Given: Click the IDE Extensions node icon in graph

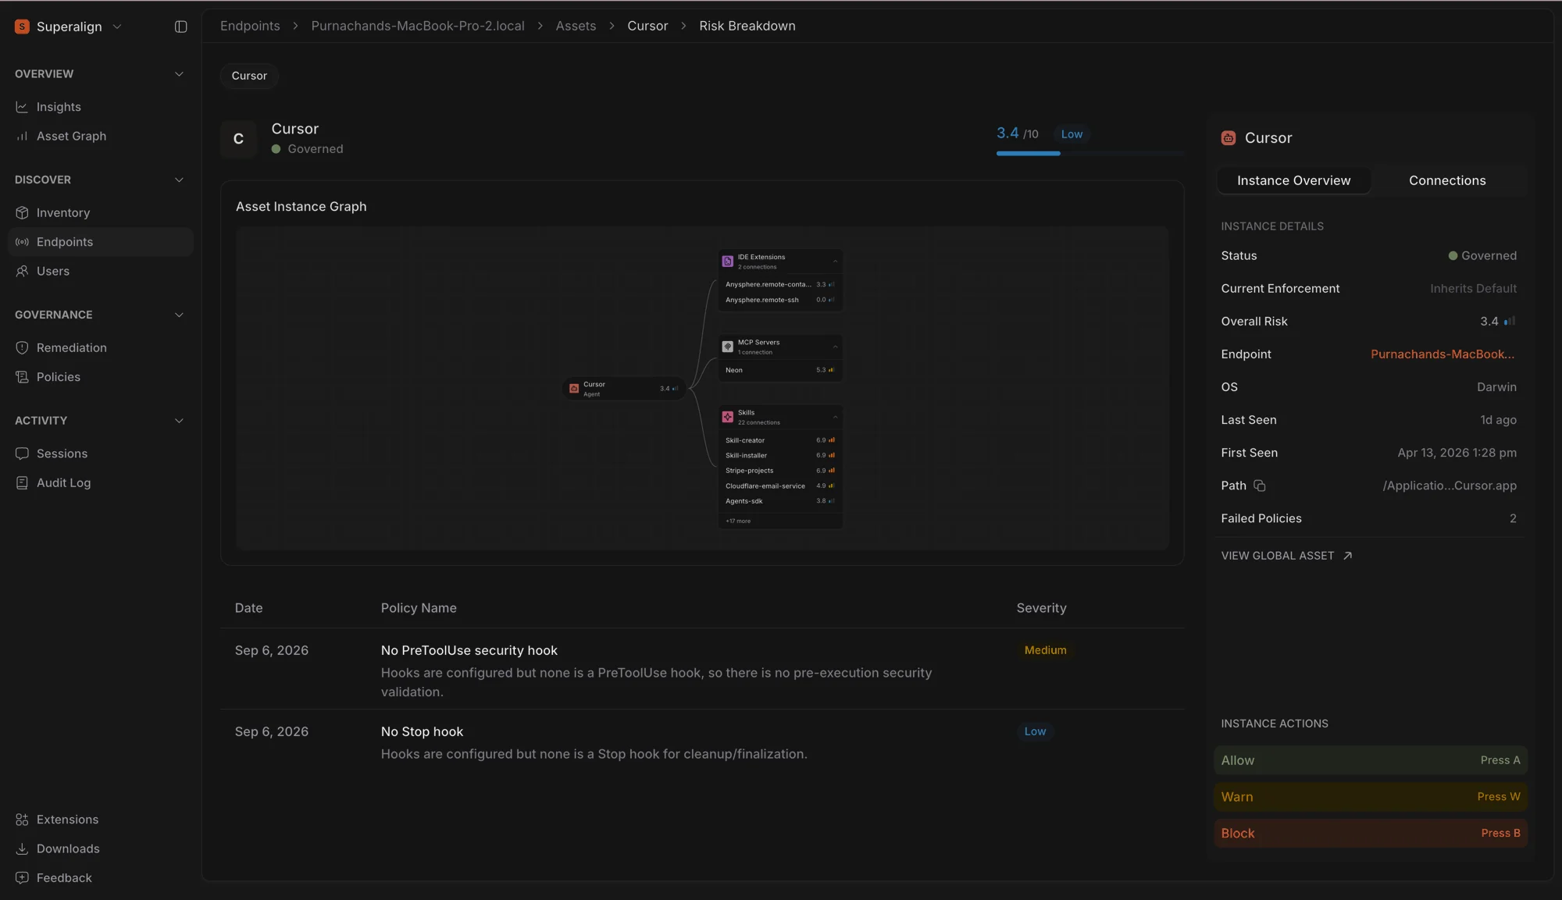Looking at the screenshot, I should click(x=727, y=261).
